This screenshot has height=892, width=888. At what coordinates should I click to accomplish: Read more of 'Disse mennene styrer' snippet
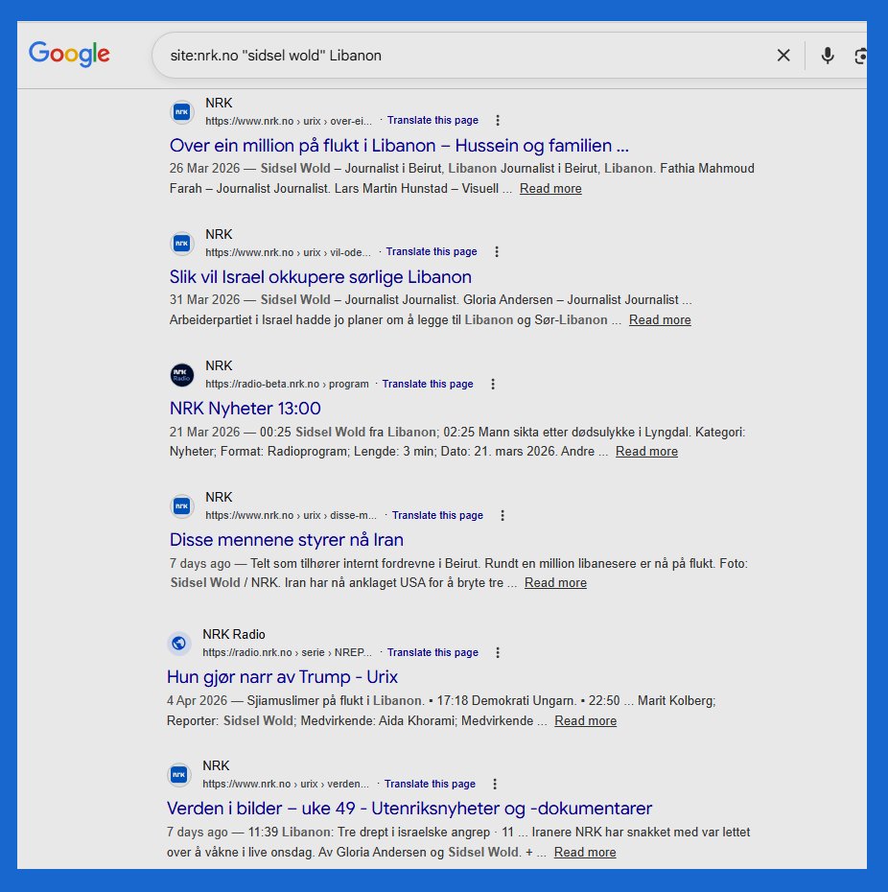[556, 582]
